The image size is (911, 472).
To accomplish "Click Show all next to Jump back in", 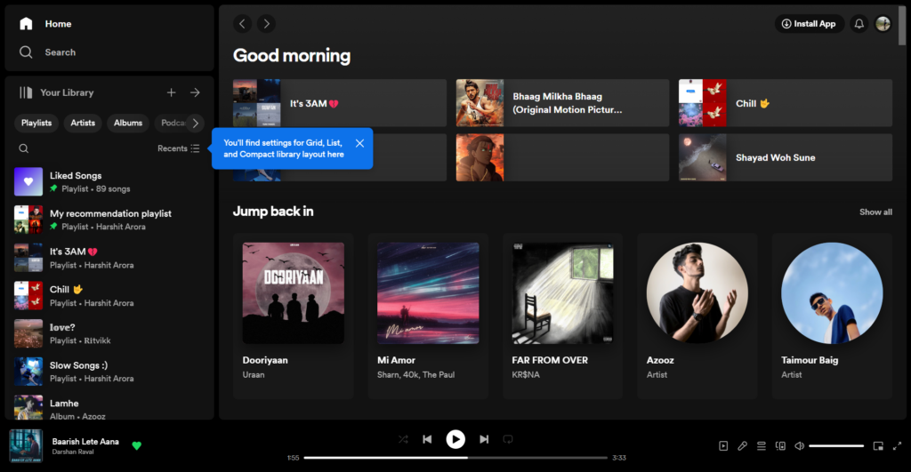I will 875,212.
